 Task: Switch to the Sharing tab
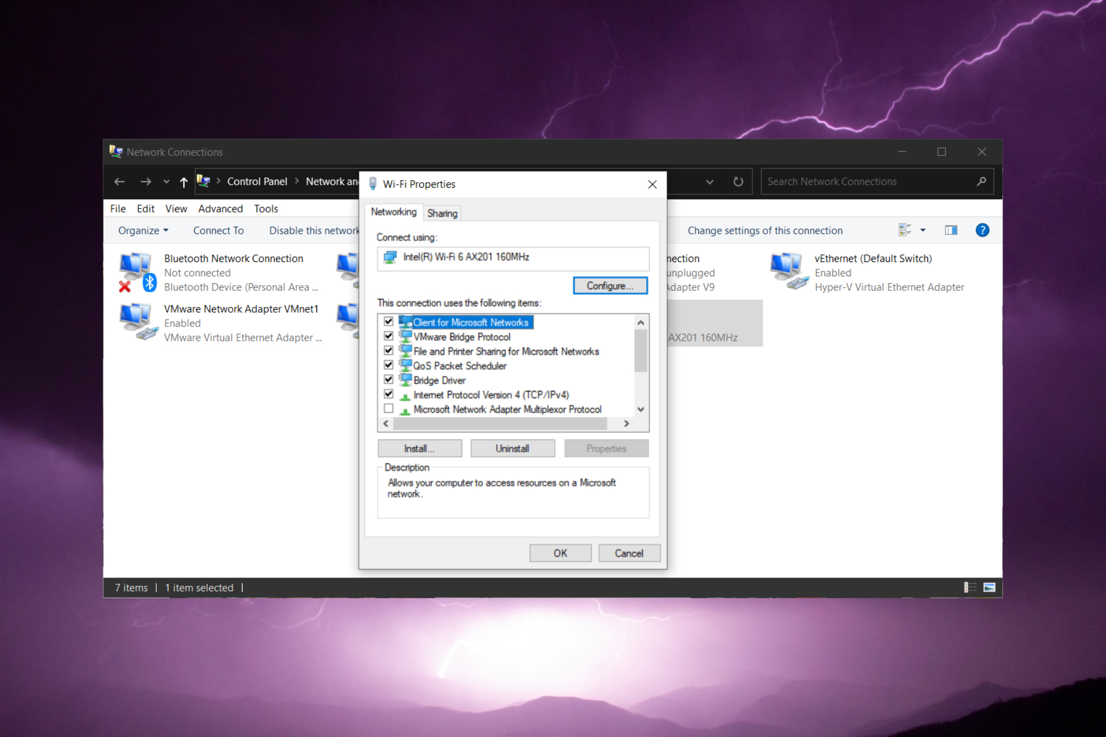[442, 213]
